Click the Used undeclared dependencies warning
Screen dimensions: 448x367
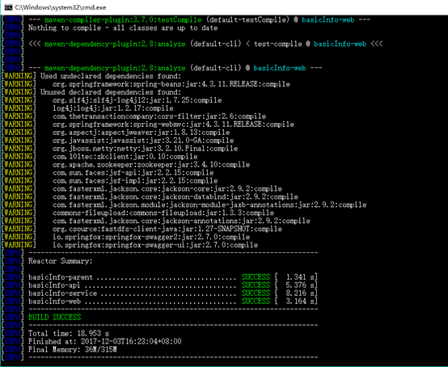point(111,76)
